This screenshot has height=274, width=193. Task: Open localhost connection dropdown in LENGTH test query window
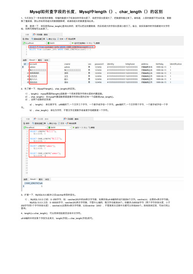click(35, 128)
